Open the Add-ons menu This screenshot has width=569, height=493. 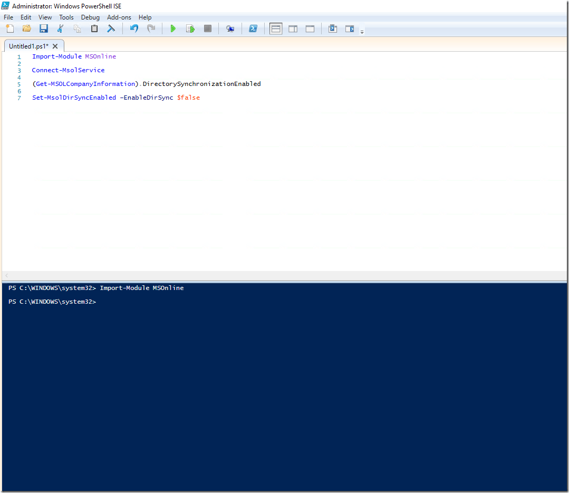pyautogui.click(x=119, y=17)
